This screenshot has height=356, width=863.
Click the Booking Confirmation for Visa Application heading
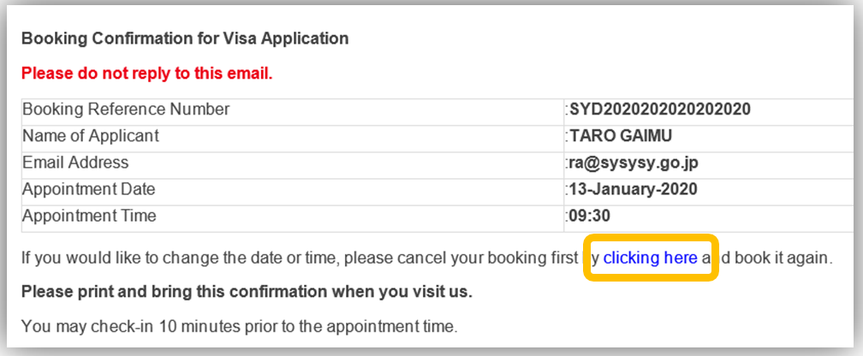coord(185,39)
